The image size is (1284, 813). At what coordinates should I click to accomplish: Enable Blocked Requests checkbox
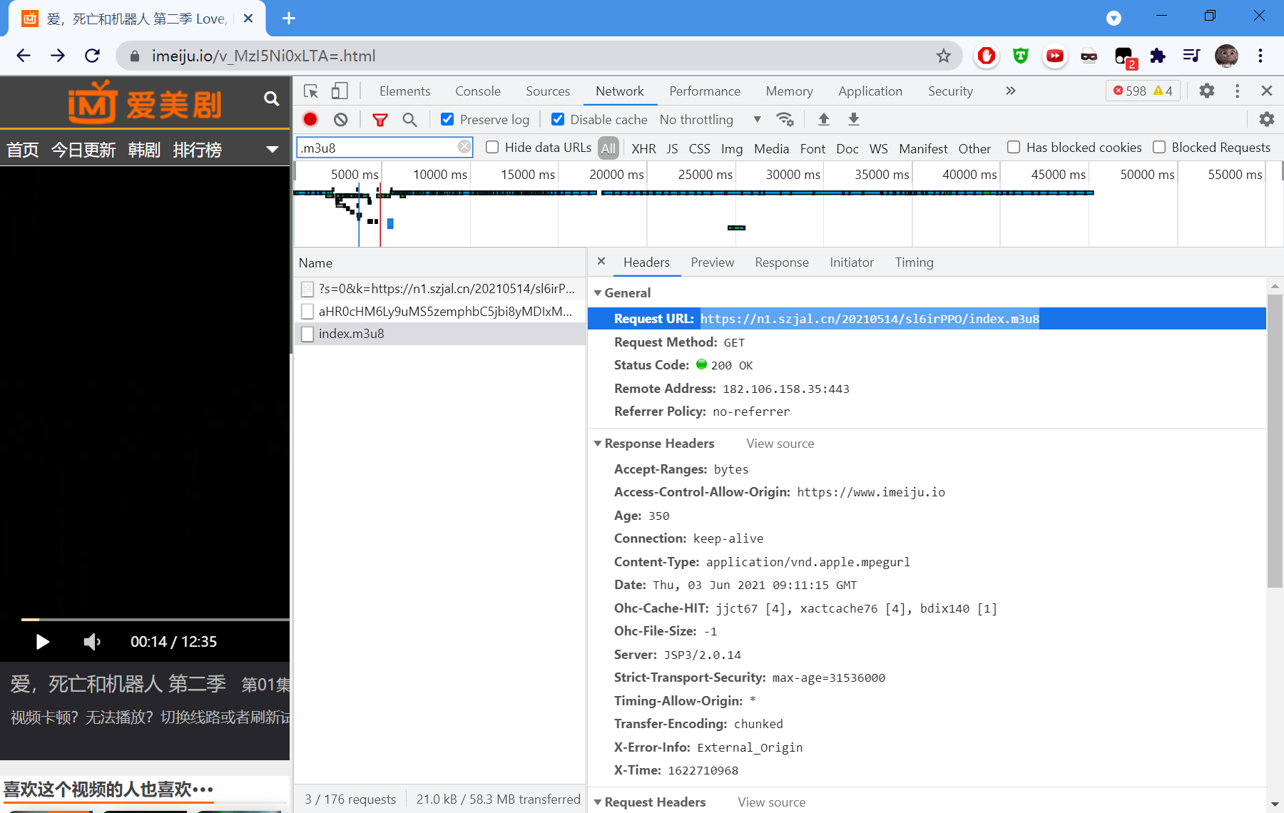point(1159,147)
